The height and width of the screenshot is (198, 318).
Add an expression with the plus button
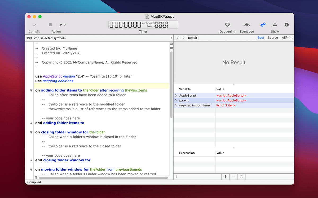(226, 177)
